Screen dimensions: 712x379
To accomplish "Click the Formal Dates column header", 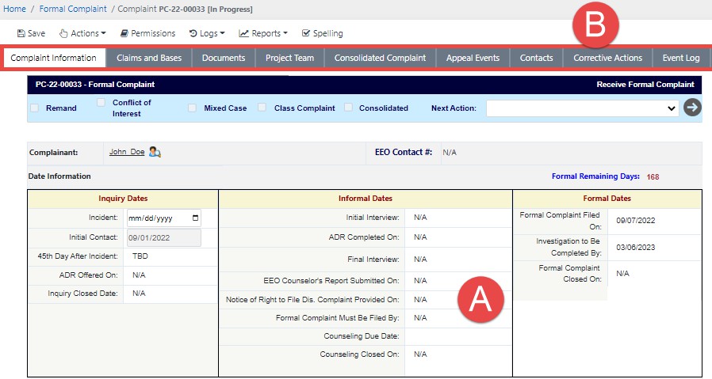I will coord(607,199).
